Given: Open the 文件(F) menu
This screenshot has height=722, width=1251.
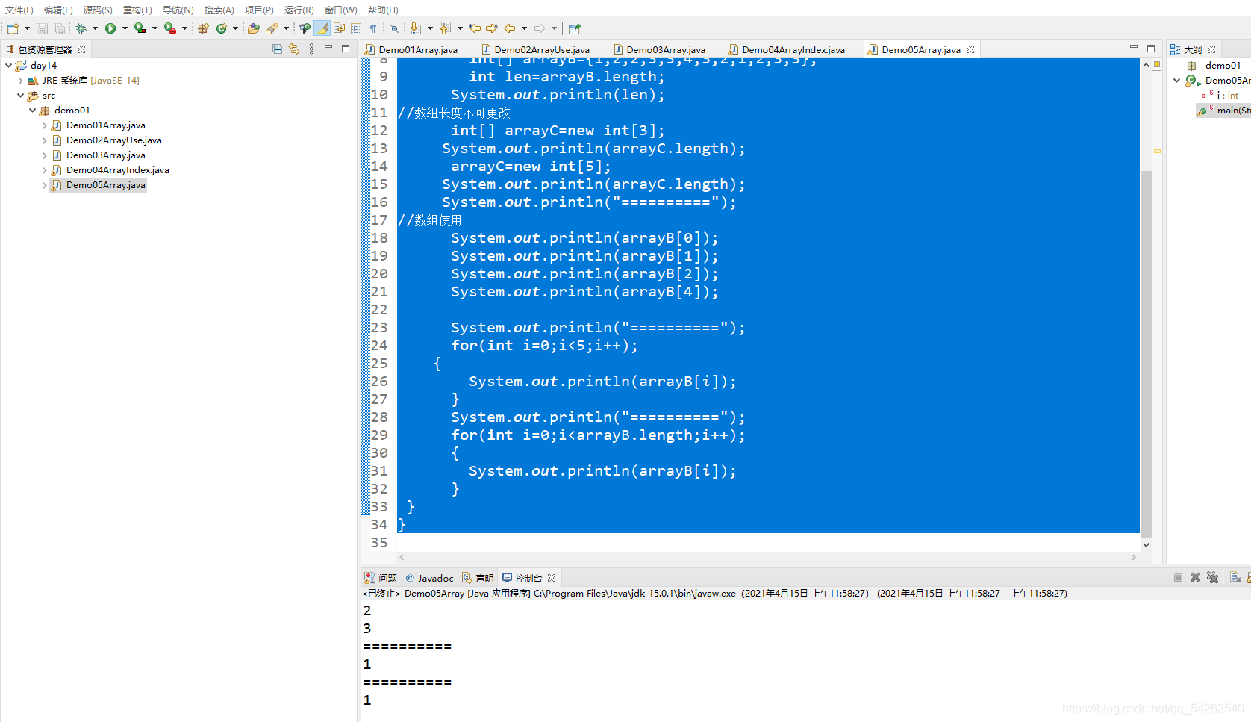Looking at the screenshot, I should 19,10.
